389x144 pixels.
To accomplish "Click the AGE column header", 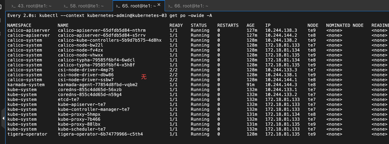I will (251, 25).
